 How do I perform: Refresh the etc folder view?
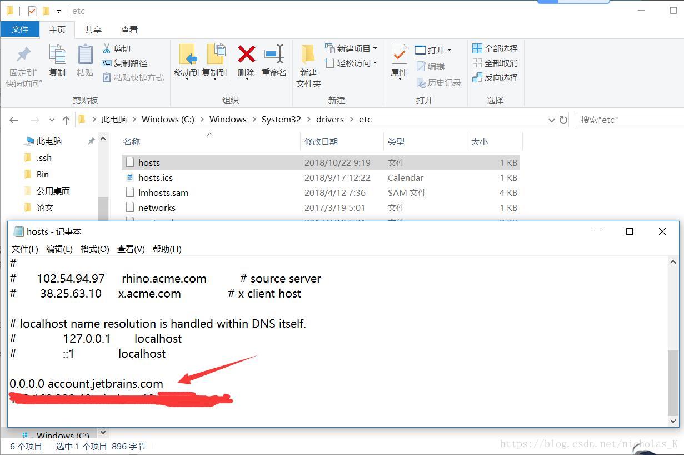coord(563,120)
